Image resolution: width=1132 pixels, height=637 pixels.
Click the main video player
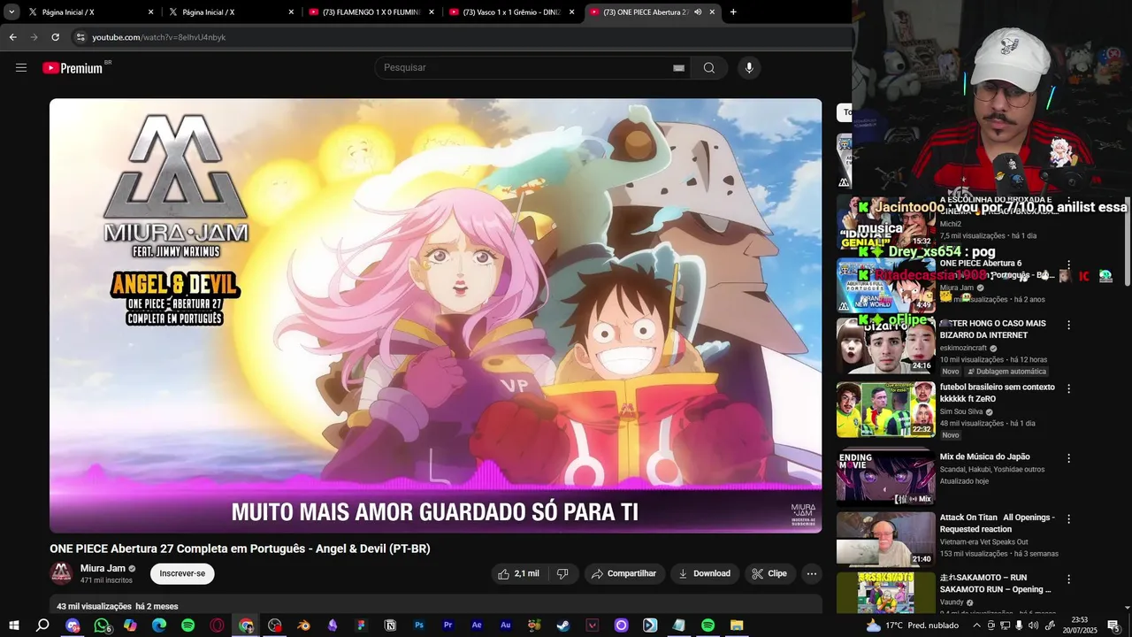(435, 316)
